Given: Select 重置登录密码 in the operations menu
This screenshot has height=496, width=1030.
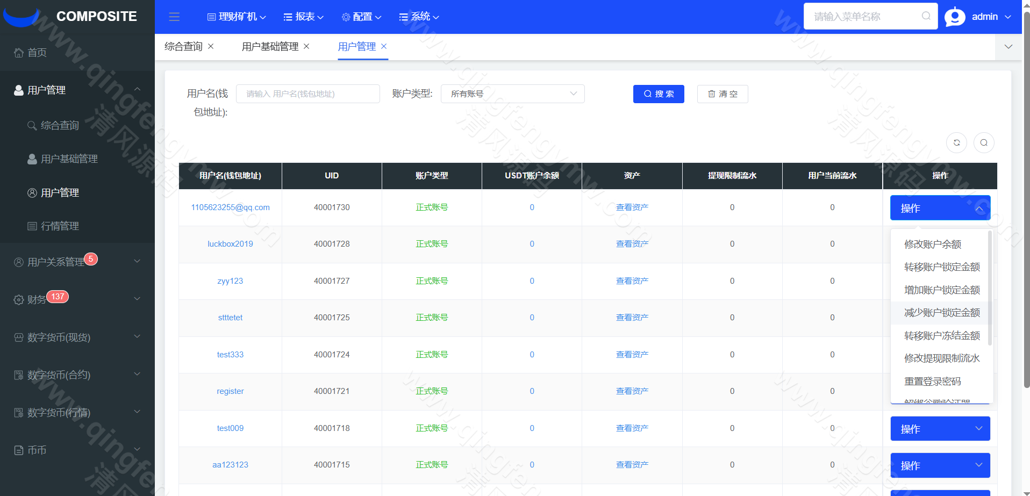Looking at the screenshot, I should click(x=932, y=381).
